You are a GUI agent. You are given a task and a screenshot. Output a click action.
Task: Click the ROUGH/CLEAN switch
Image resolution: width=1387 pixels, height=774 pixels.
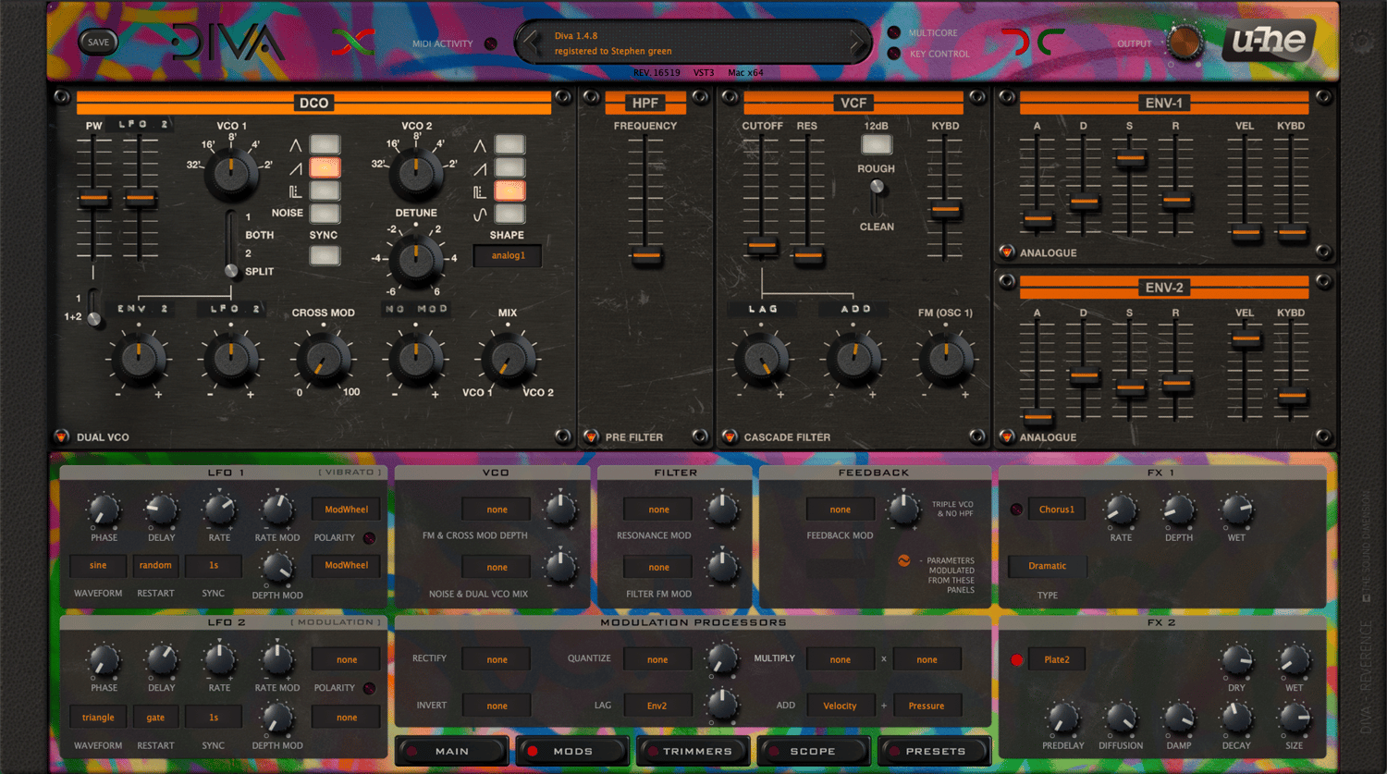(x=877, y=197)
